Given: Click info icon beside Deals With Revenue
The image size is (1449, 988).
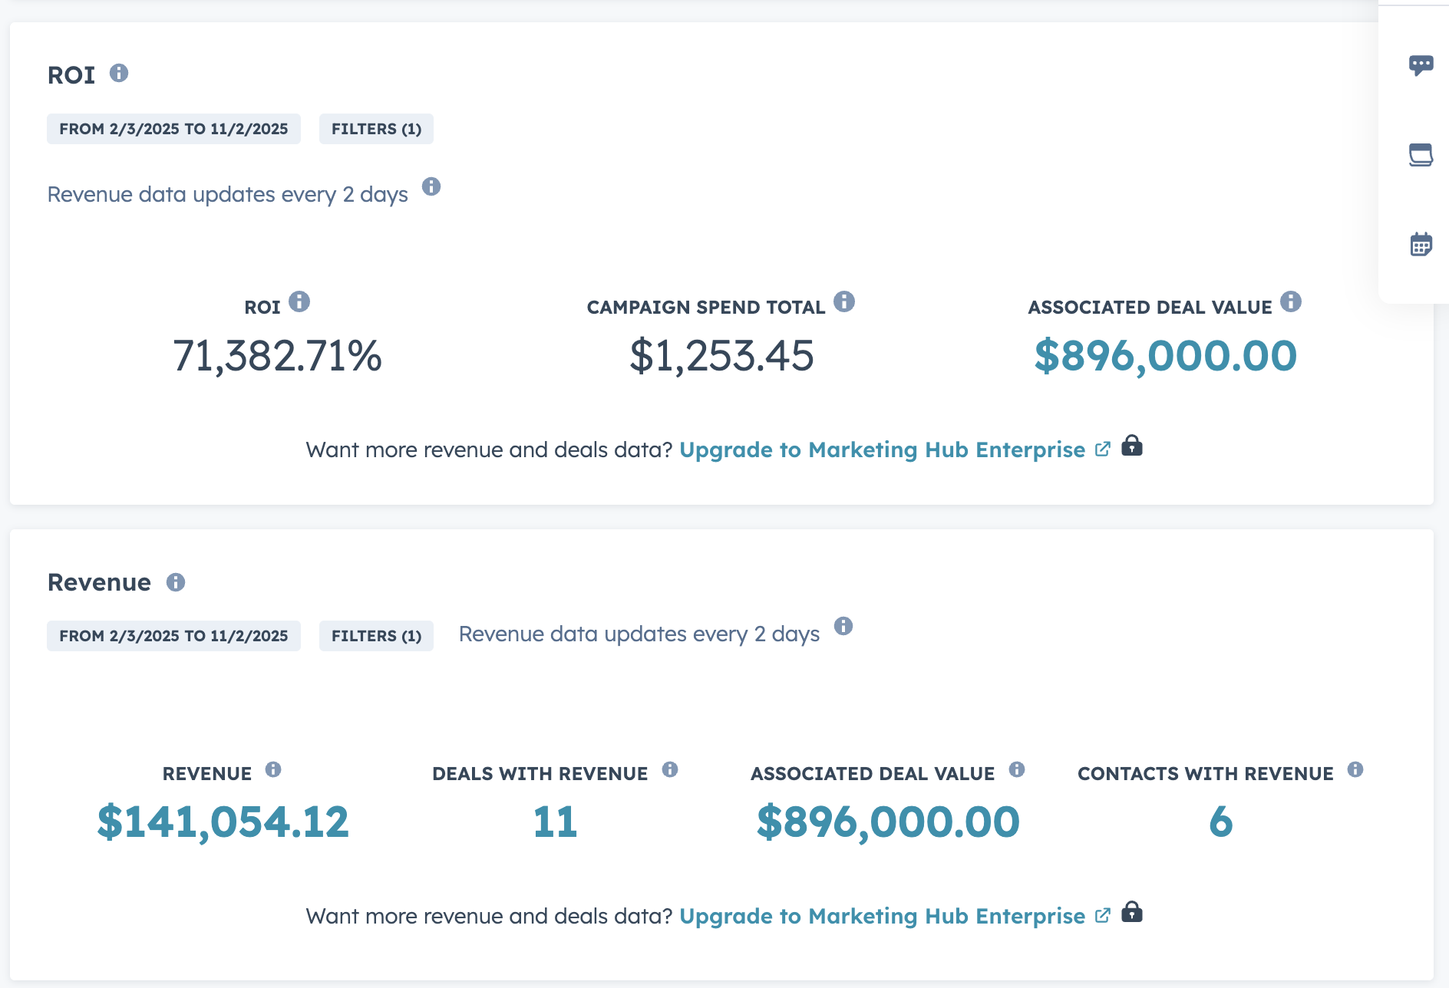Looking at the screenshot, I should (x=670, y=769).
